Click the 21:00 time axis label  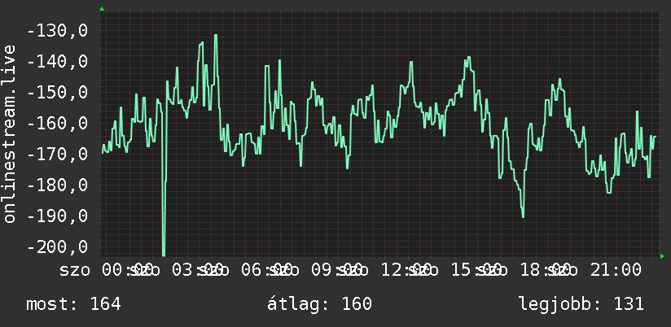[x=616, y=270]
